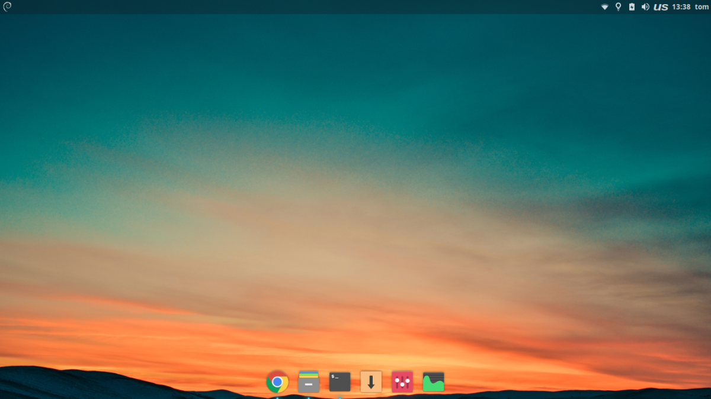Screen dimensions: 711x399
Task: Launch the terminal from the dock
Action: (x=340, y=382)
